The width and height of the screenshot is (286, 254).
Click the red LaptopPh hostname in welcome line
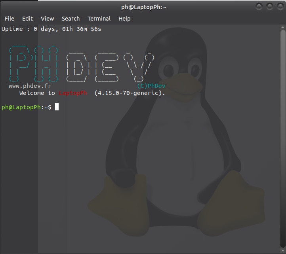(x=72, y=93)
